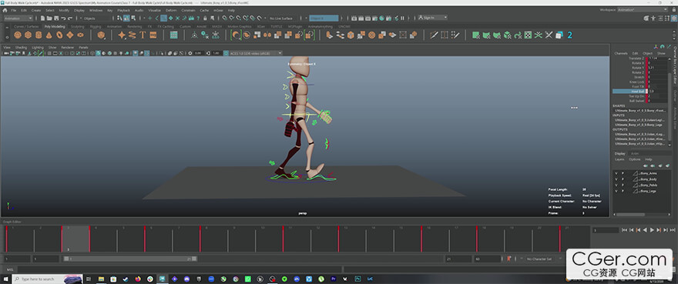Click the Sign In button

432,18
